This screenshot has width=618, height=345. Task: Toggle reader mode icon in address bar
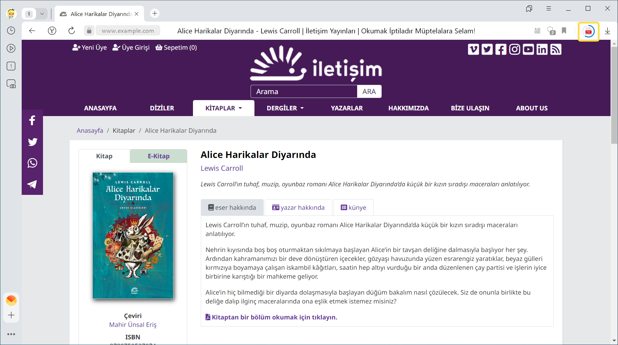pyautogui.click(x=537, y=31)
